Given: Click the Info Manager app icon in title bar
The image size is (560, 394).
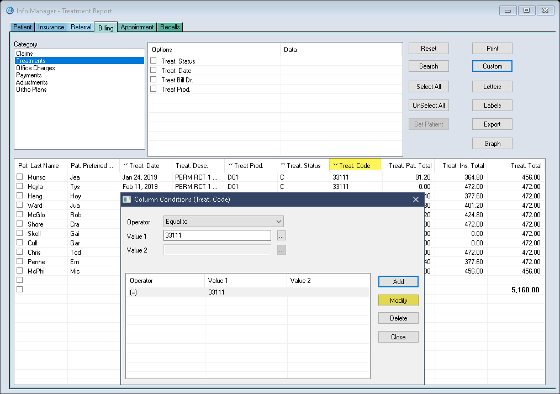Looking at the screenshot, I should click(x=9, y=10).
